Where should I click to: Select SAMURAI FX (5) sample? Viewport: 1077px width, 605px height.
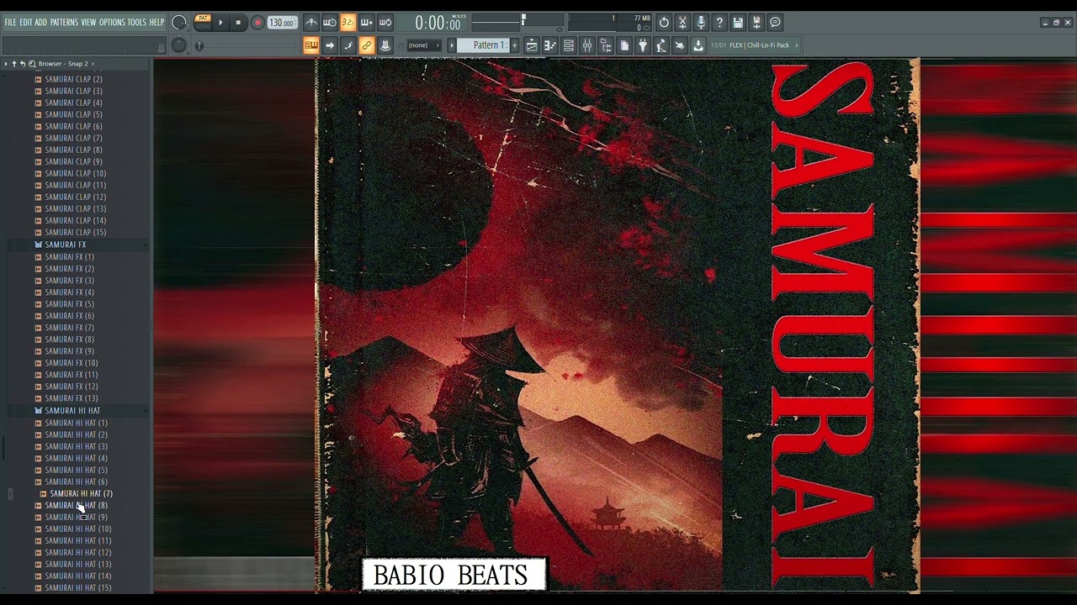coord(69,304)
